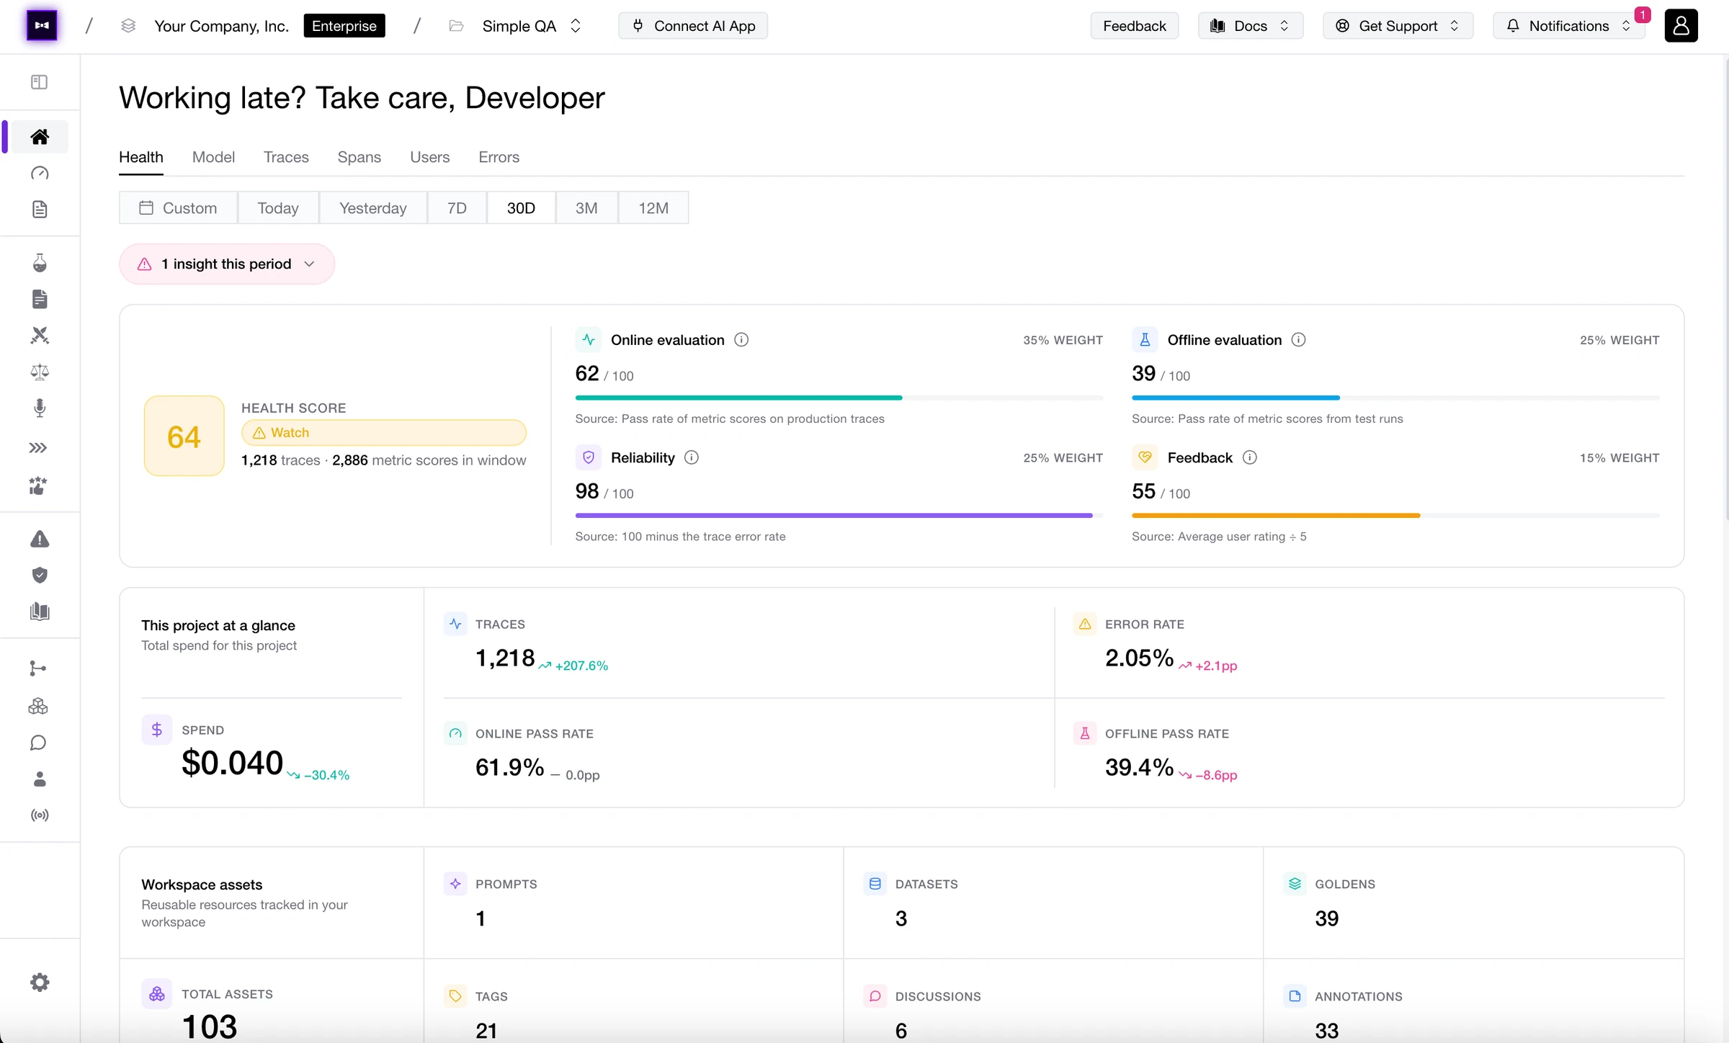
Task: Open the microphone sidebar icon
Action: pyautogui.click(x=40, y=408)
